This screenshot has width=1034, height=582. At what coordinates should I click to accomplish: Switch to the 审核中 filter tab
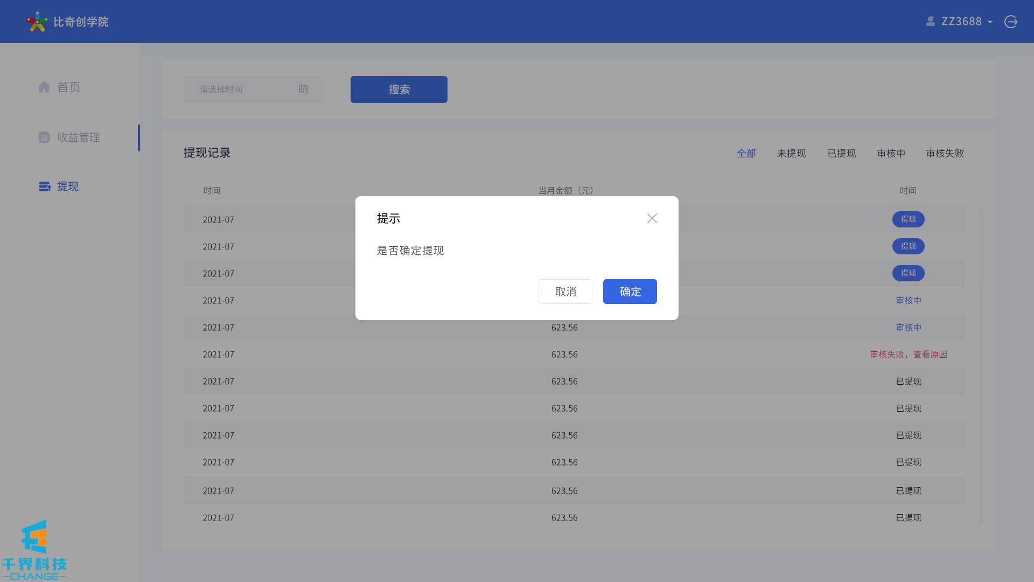(891, 154)
